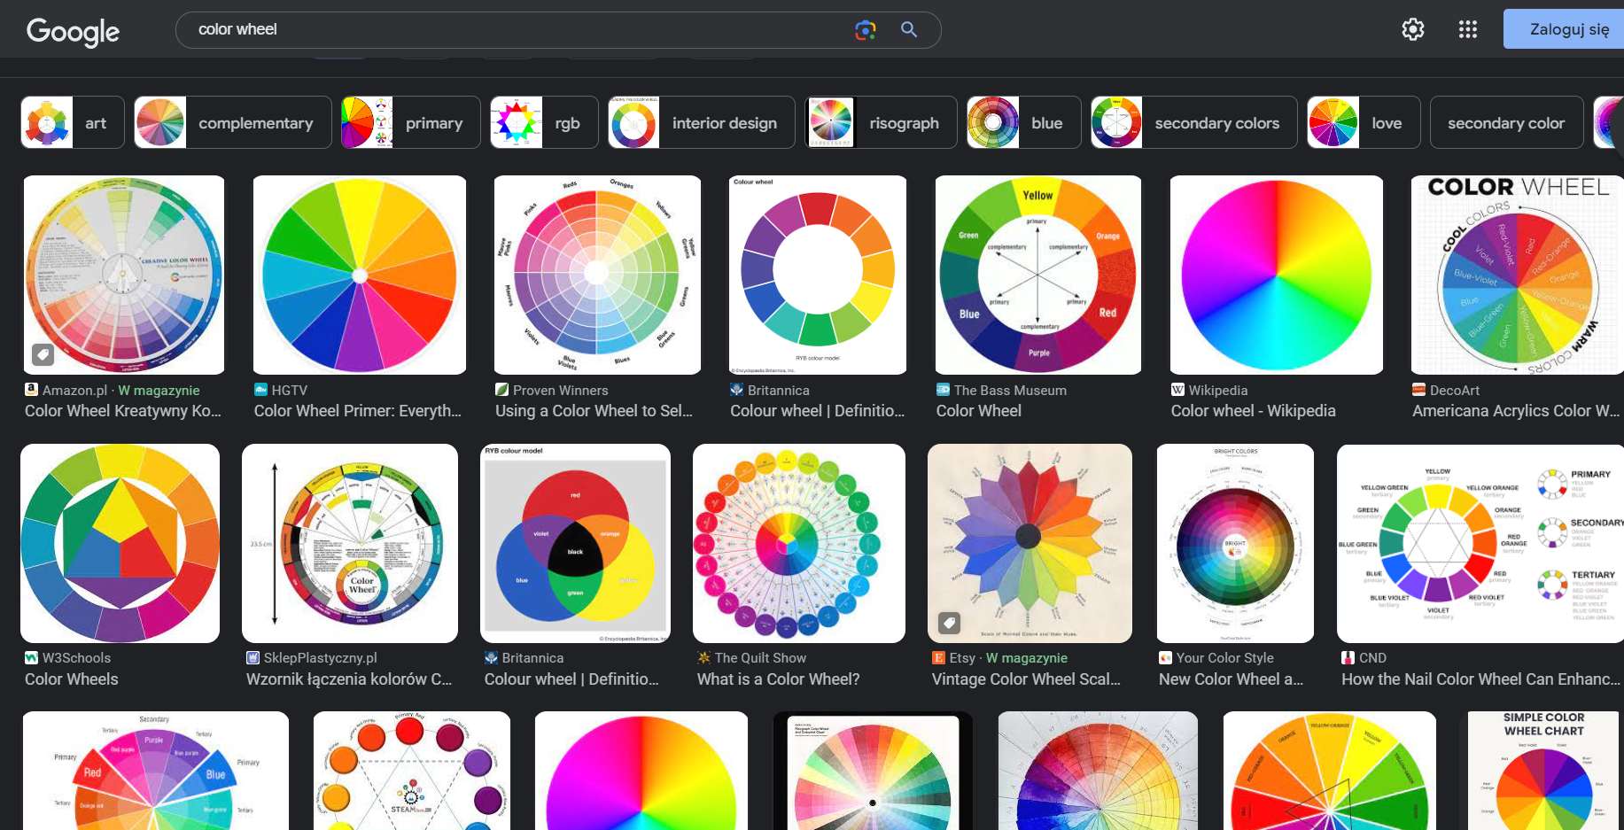Select the 'art' filter chip
Image resolution: width=1624 pixels, height=830 pixels.
click(x=73, y=122)
